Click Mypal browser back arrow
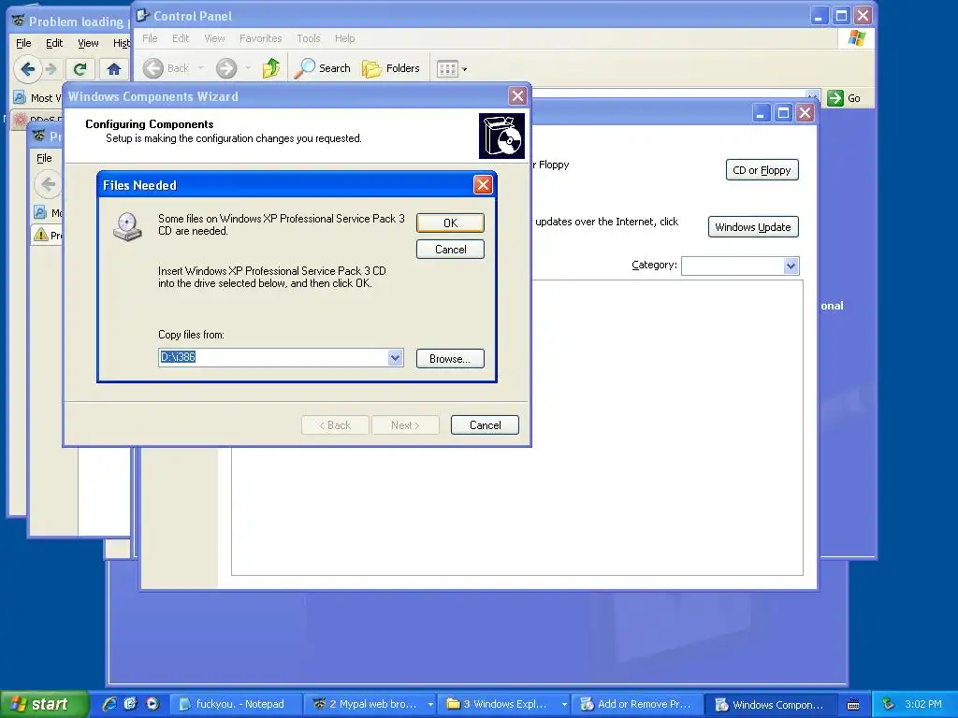 click(x=27, y=69)
